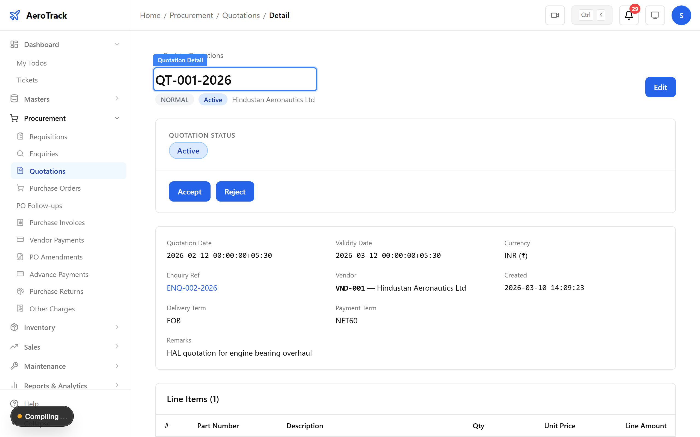This screenshot has width=700, height=437.
Task: Click the NORMAL priority badge
Action: [x=174, y=99]
